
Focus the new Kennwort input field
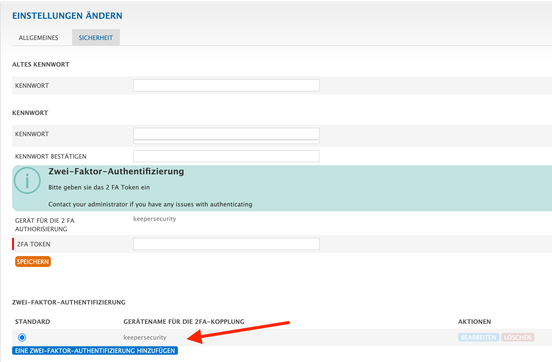point(226,134)
